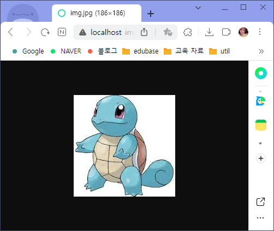Click the screen capture video icon

tap(226, 32)
